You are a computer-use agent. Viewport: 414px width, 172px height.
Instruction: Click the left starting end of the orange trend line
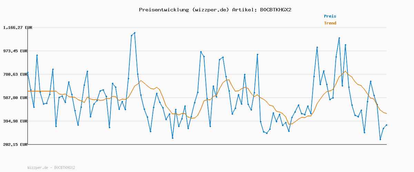click(28, 91)
